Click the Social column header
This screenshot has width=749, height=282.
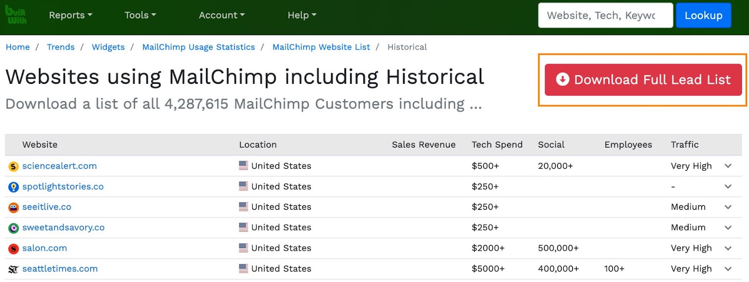tap(551, 145)
